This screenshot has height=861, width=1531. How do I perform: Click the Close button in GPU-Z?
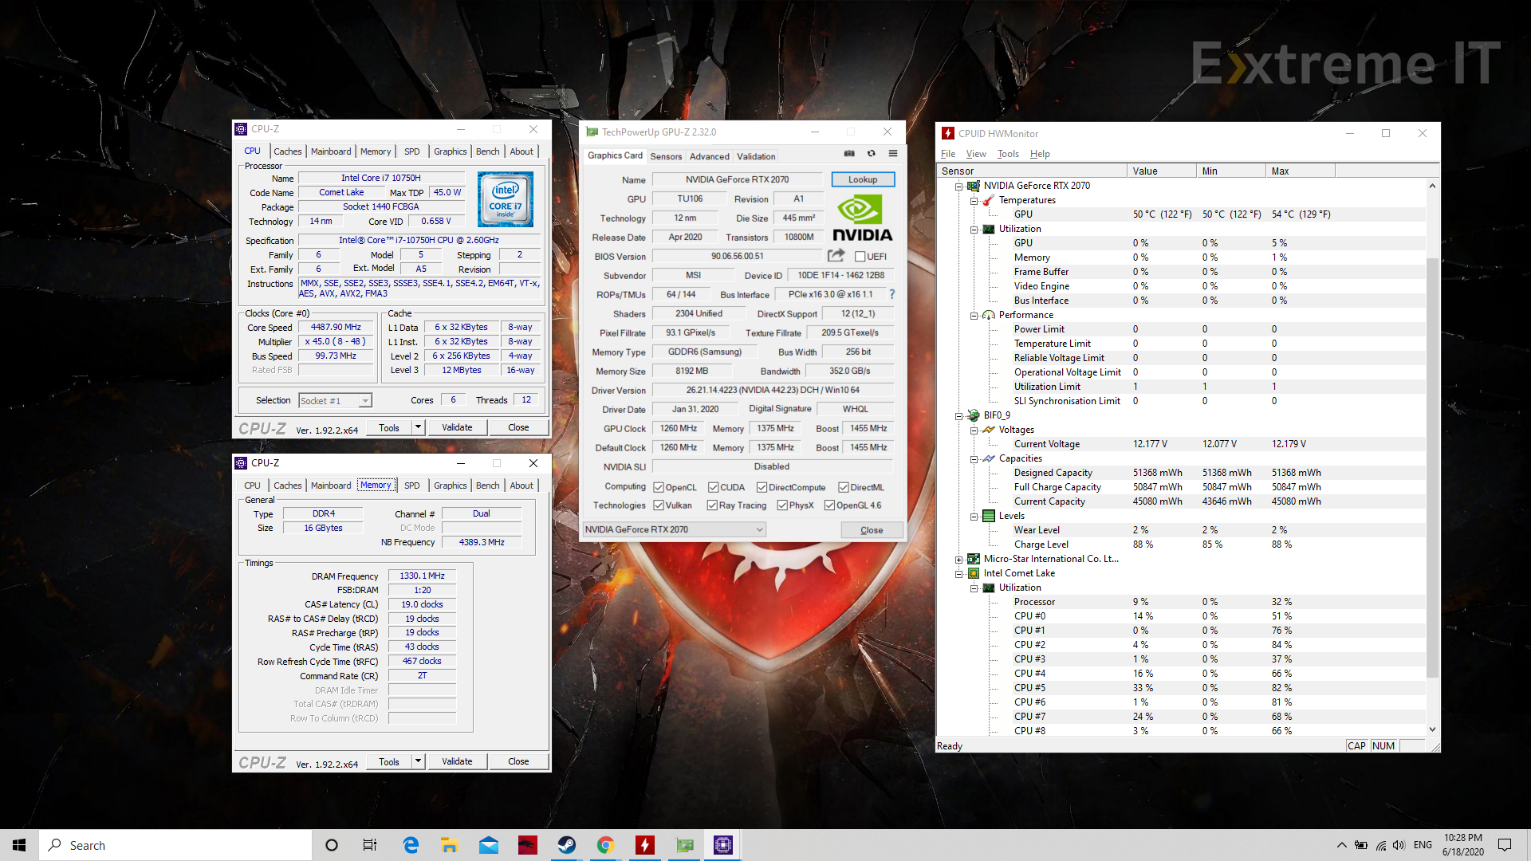(872, 530)
